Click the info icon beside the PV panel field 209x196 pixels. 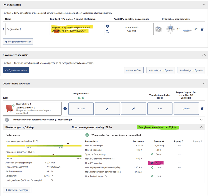tap(107, 26)
